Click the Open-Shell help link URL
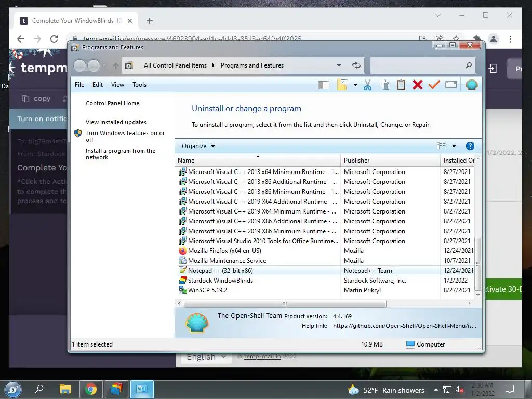 [x=404, y=326]
